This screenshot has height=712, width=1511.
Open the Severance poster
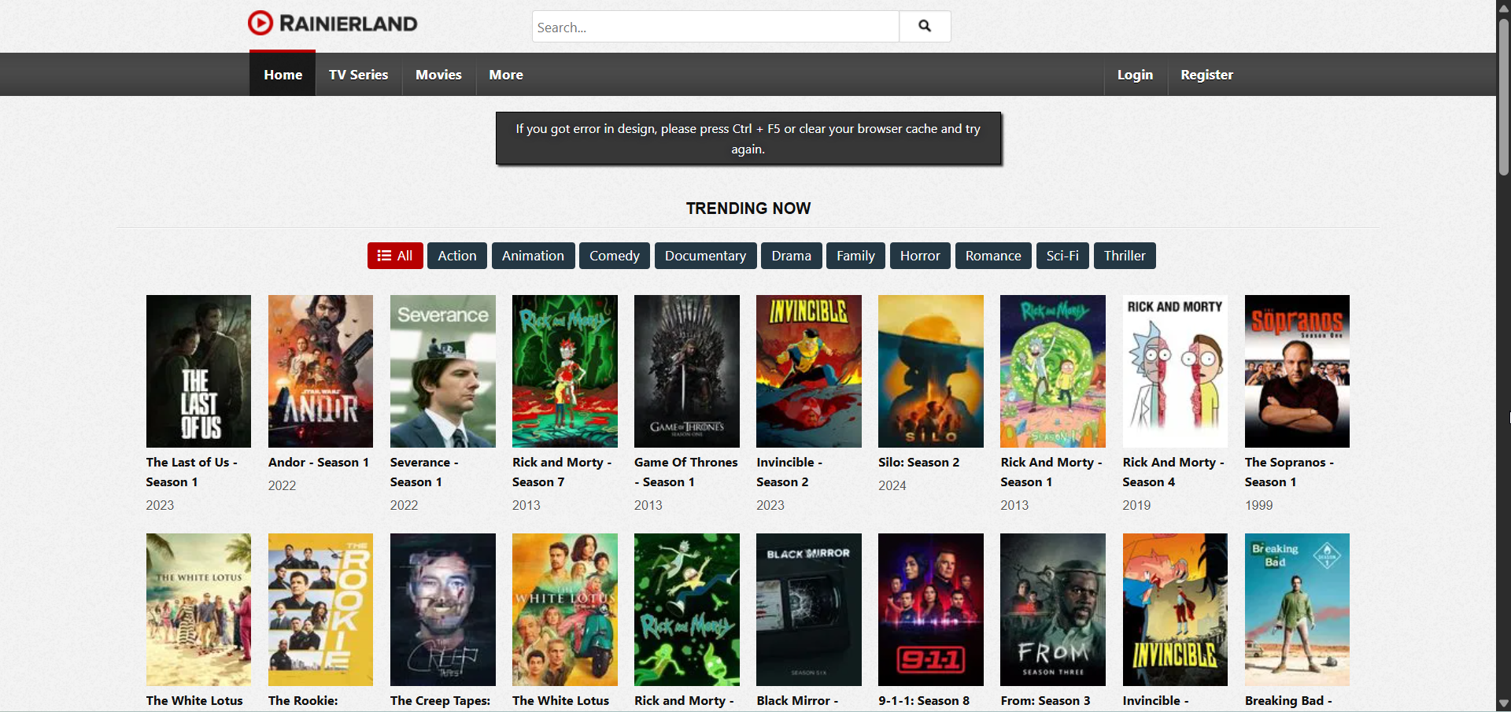(443, 371)
